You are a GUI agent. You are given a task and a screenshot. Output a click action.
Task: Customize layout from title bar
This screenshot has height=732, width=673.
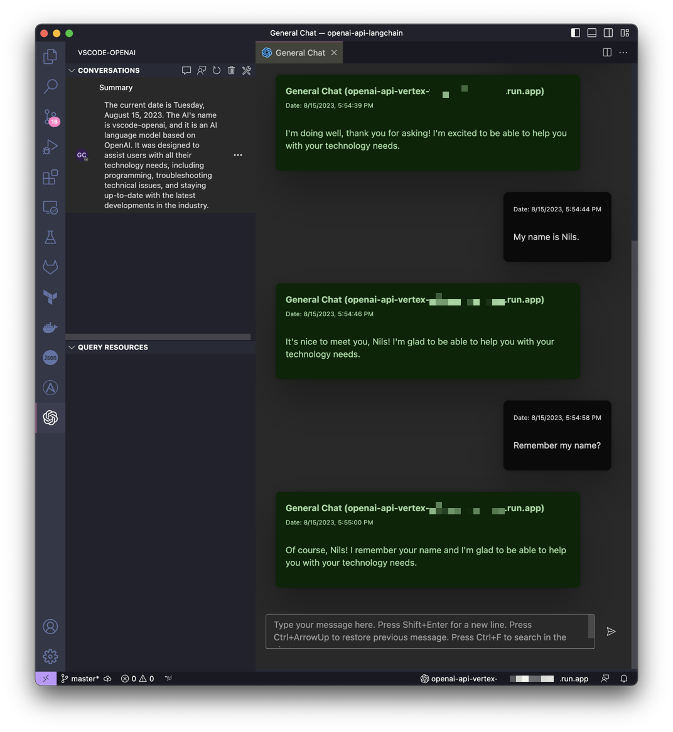pyautogui.click(x=625, y=33)
